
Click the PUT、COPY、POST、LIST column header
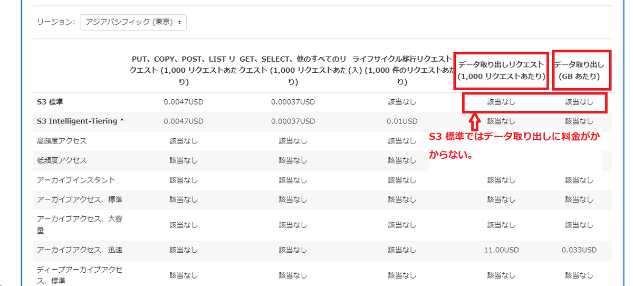click(184, 70)
